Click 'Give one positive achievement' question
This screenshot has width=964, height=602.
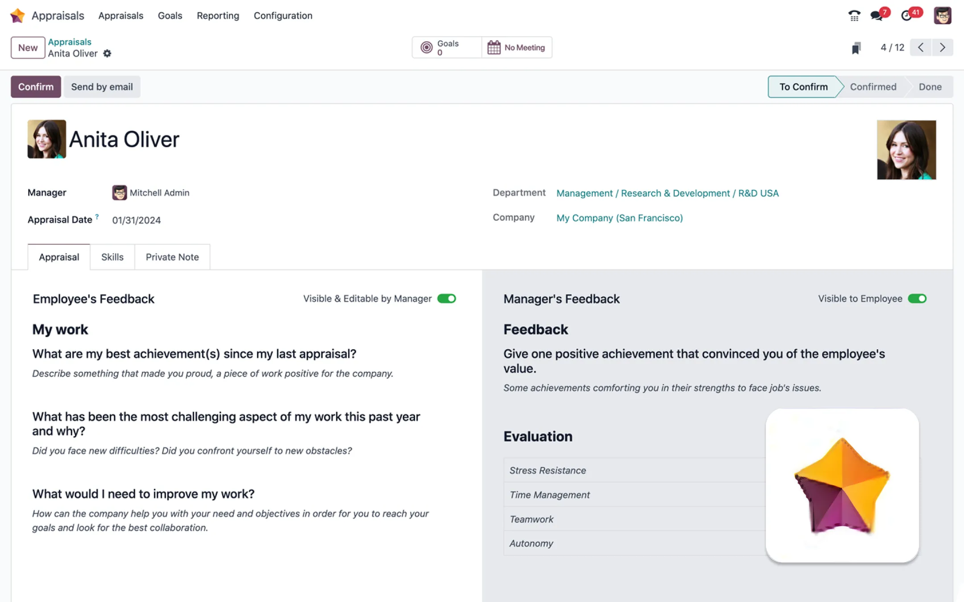[x=694, y=361]
